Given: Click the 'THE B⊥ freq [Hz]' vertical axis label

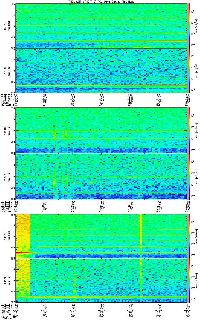Looking at the screenshot, I should pyautogui.click(x=7, y=236).
